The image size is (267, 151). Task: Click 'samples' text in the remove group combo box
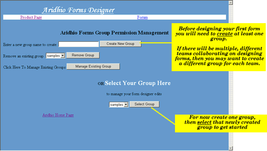click(53, 56)
